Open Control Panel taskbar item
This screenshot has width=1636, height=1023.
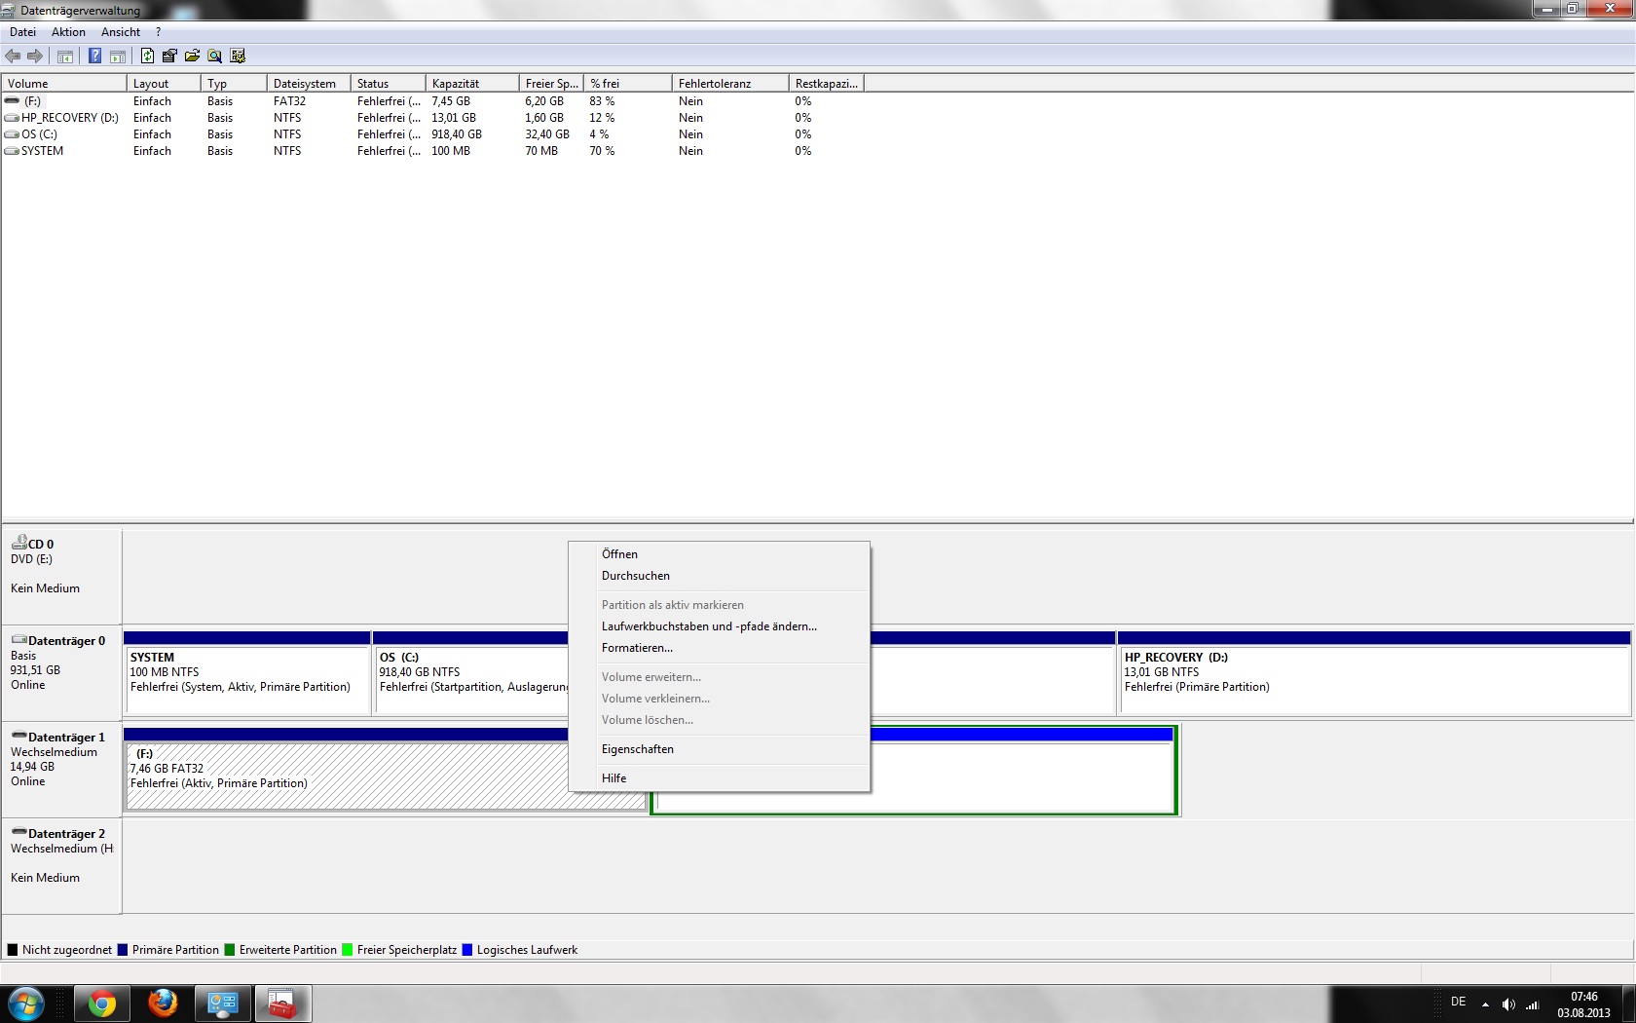coord(223,1004)
